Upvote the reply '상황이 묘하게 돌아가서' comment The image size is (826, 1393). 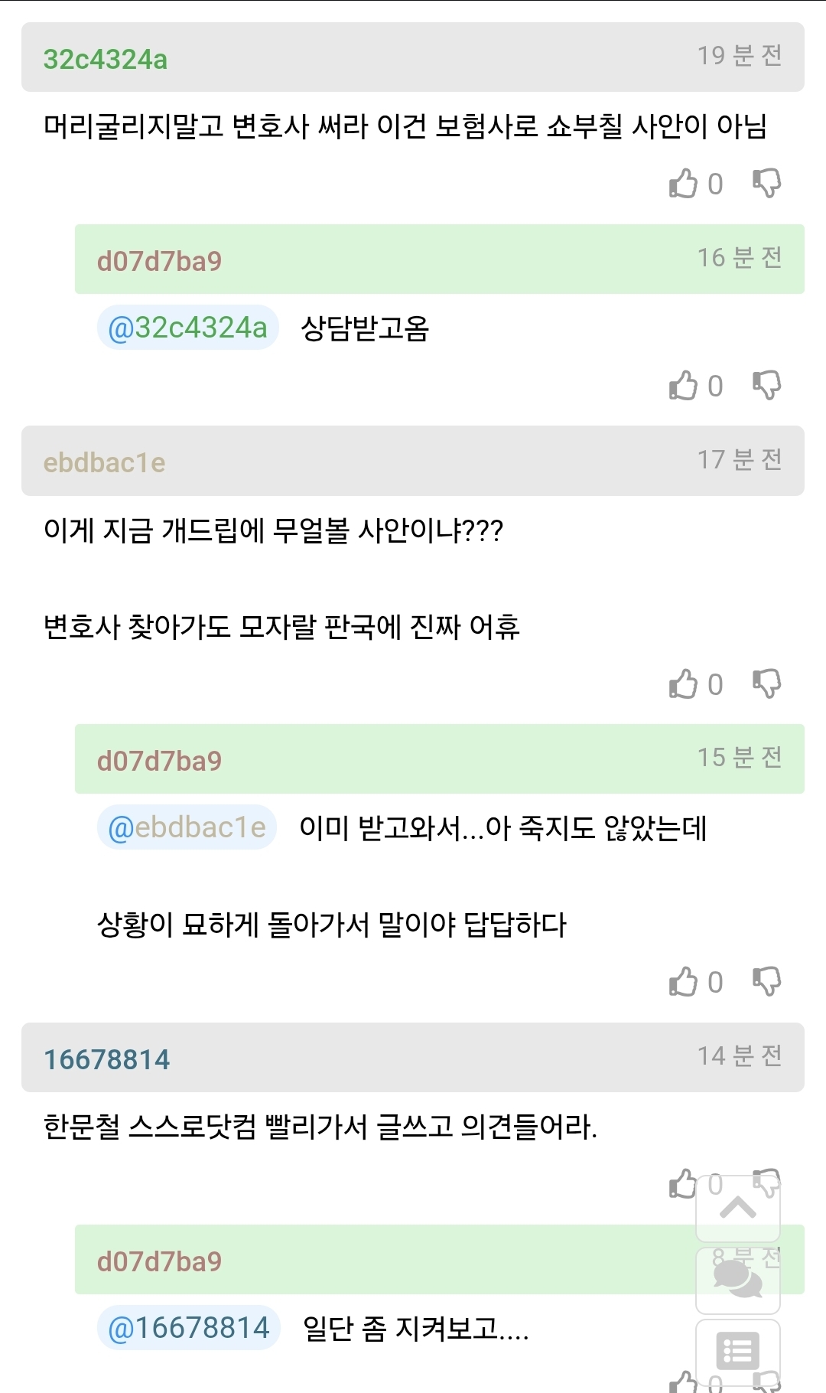point(683,982)
